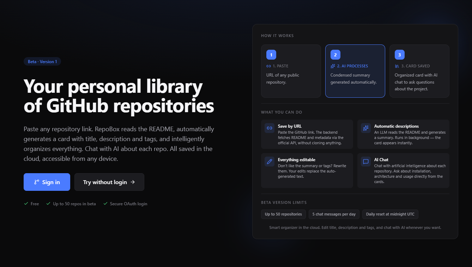Select the 5 chat messages per day chip

tap(334, 214)
